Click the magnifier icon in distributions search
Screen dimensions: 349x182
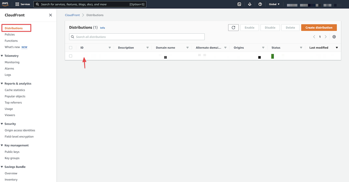pos(73,37)
